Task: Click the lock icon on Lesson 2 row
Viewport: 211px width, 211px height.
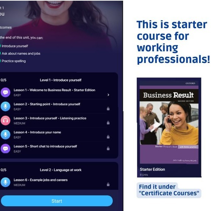Action: [x=108, y=108]
